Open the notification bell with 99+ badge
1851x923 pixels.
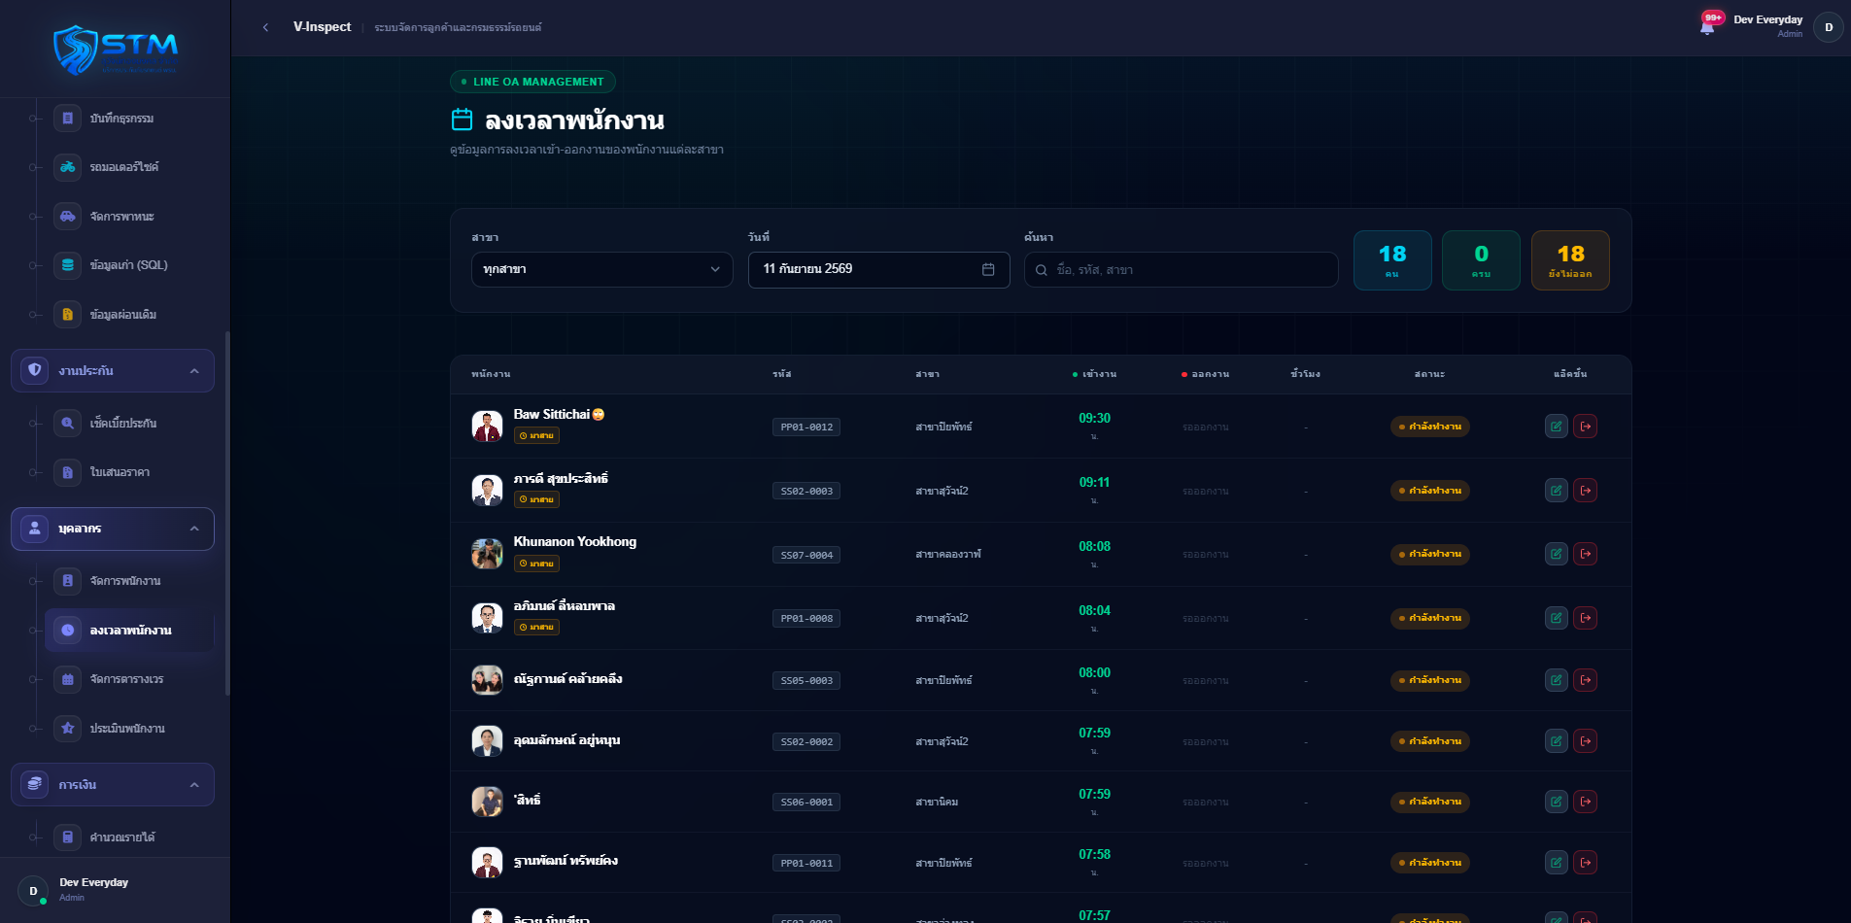[1708, 23]
